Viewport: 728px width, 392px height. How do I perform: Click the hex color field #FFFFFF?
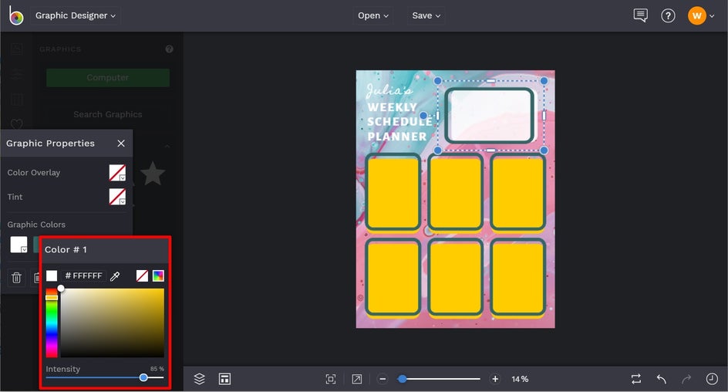tap(83, 276)
